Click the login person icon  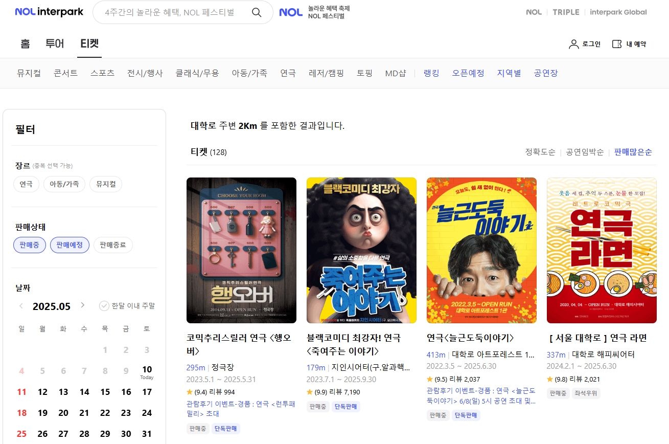click(x=573, y=44)
